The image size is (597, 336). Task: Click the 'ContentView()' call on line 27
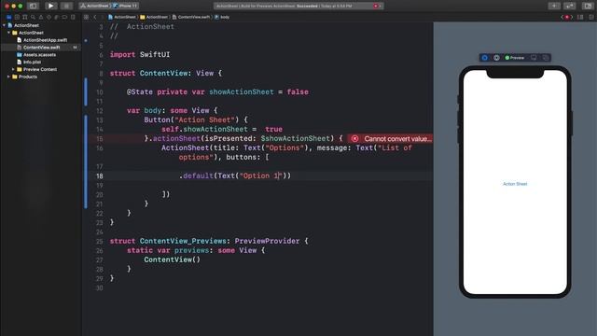[x=172, y=259]
